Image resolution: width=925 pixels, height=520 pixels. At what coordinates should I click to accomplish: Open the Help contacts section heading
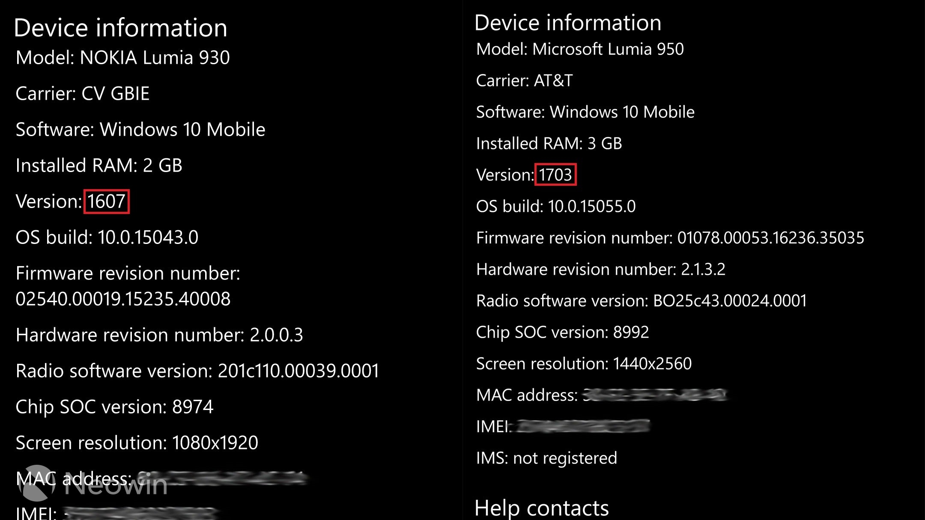tap(541, 508)
